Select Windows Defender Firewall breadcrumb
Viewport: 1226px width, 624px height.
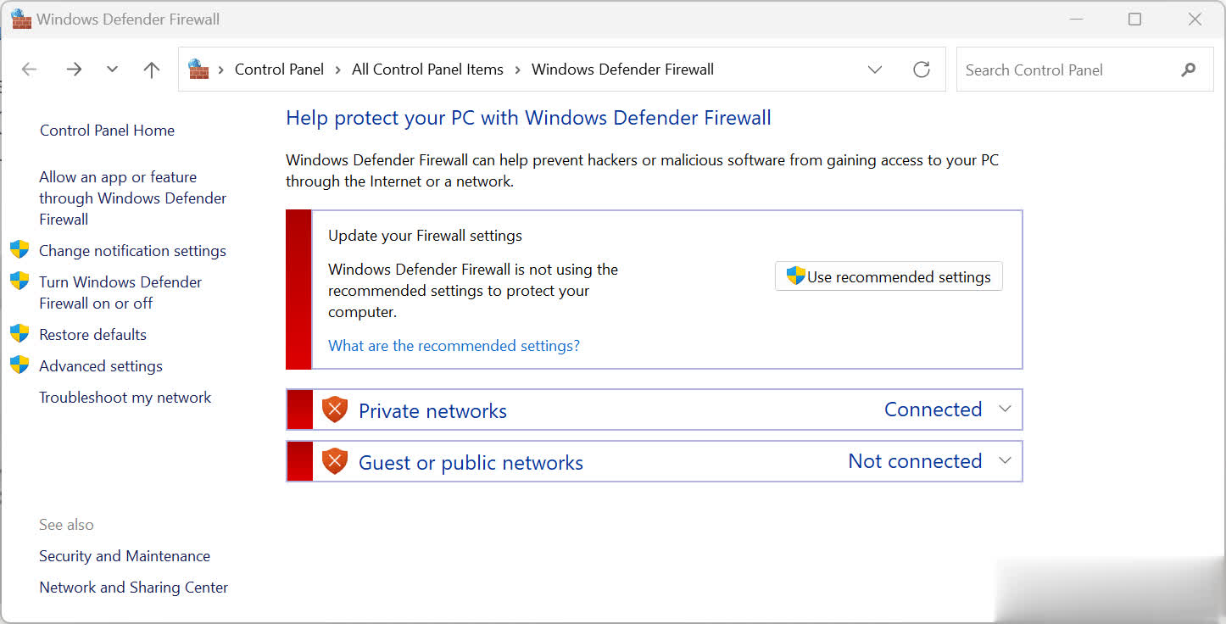[x=622, y=70]
